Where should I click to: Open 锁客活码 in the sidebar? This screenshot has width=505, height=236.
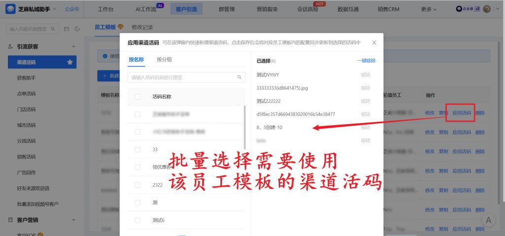coord(26,157)
